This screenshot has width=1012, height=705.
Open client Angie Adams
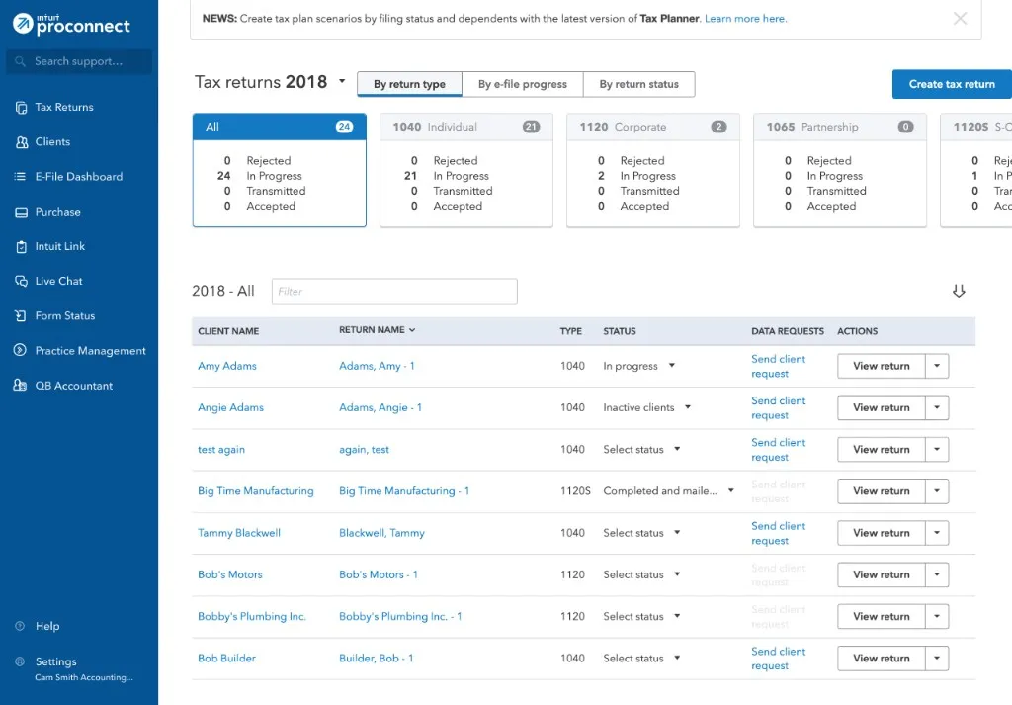pos(230,408)
